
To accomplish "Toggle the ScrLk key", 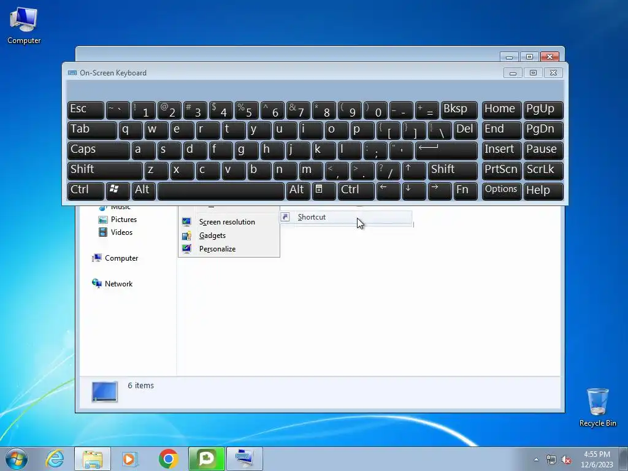I will pos(543,171).
